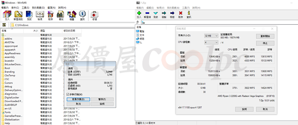Sort WinRAR list by Modified date column

tap(72, 31)
